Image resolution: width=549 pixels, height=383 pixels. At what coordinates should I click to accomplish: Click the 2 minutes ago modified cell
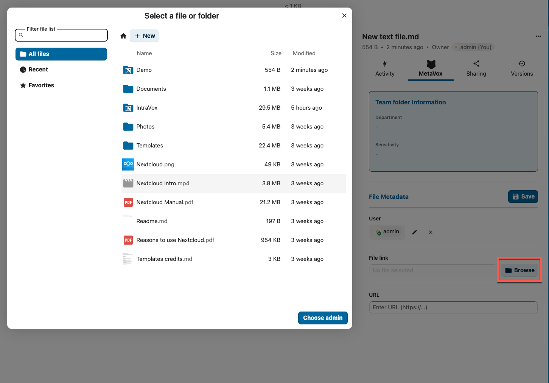pyautogui.click(x=309, y=70)
